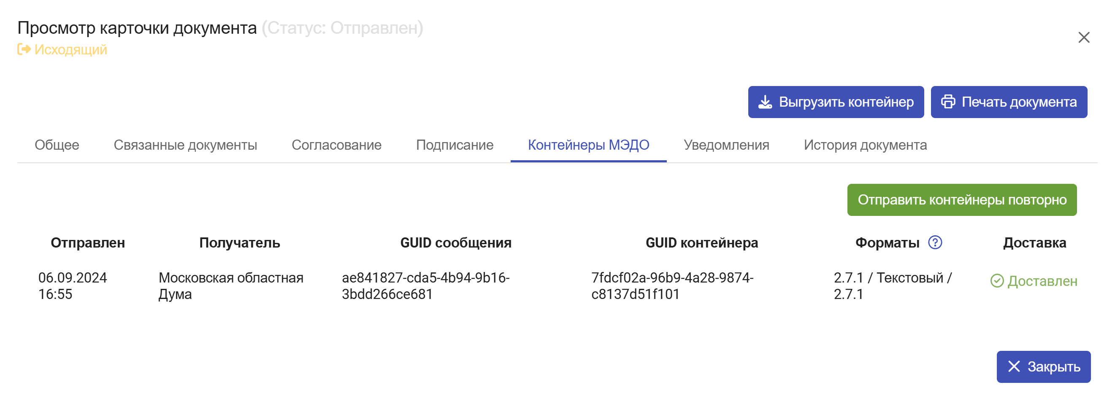The image size is (1115, 393).
Task: Open the Общее tab
Action: click(57, 145)
